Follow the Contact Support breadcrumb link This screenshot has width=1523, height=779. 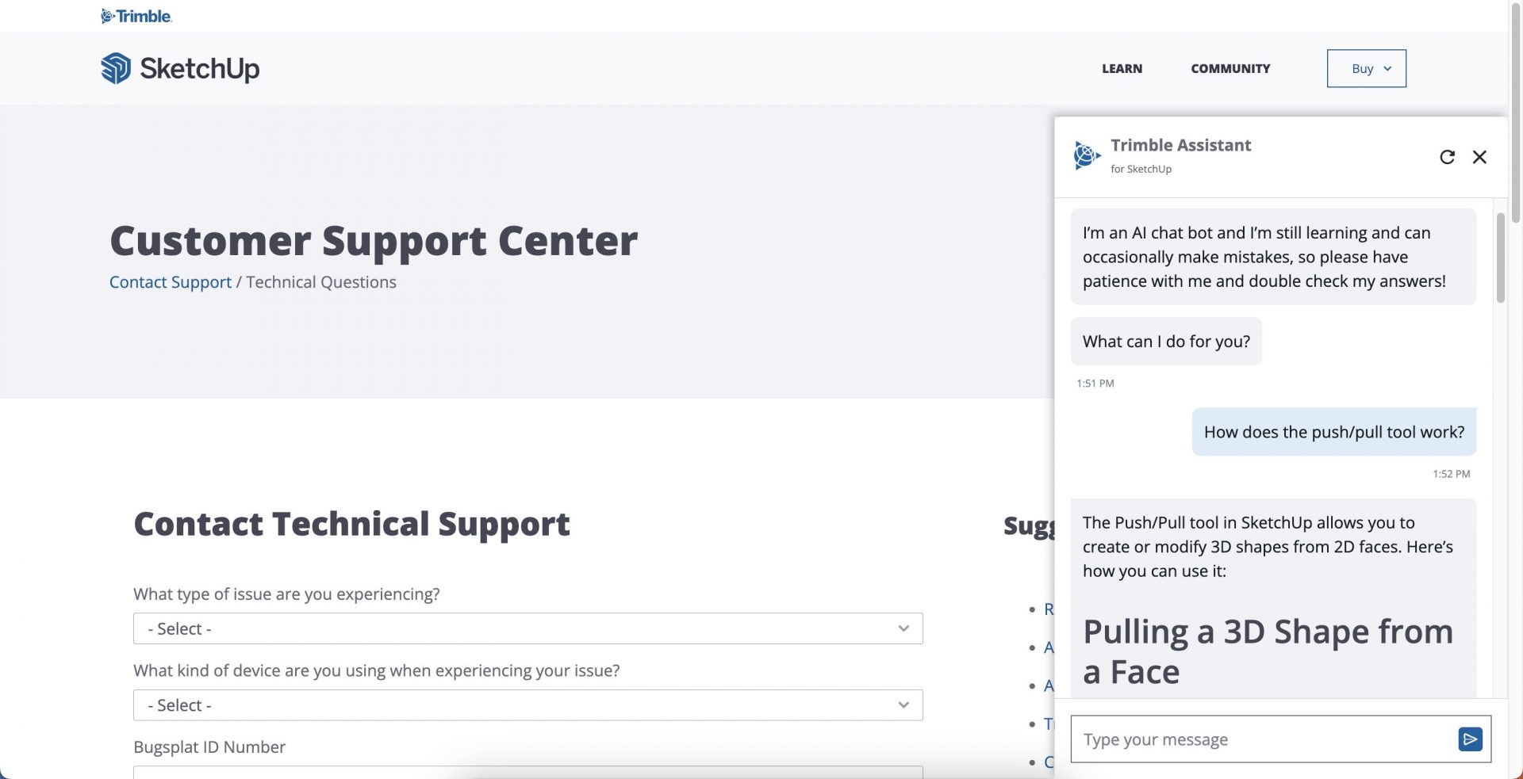click(x=171, y=282)
